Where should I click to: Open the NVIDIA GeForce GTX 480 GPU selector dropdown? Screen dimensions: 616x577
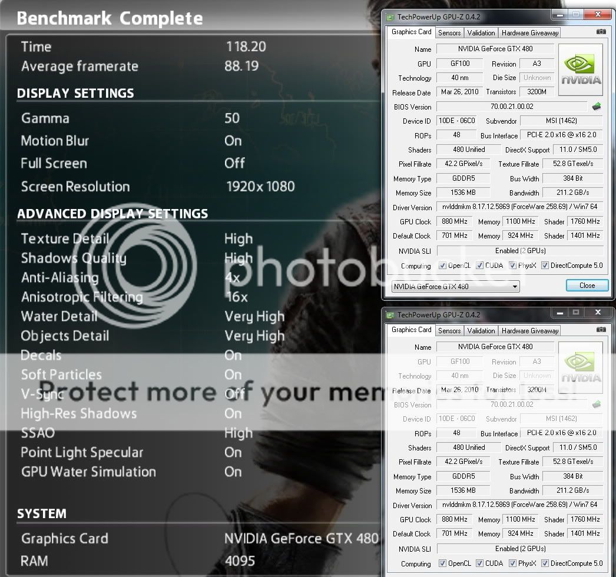coord(455,287)
